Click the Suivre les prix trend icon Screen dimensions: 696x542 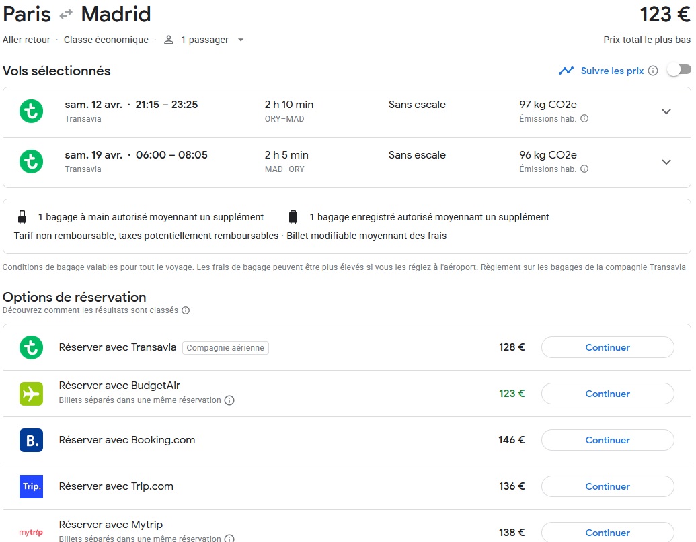click(x=566, y=71)
